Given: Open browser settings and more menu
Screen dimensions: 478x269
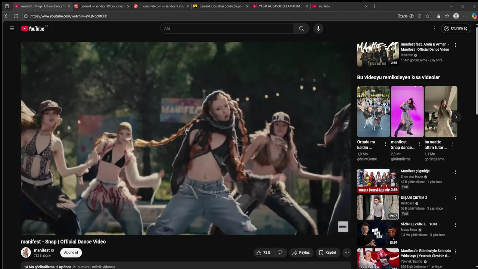Looking at the screenshot, I should (x=465, y=16).
